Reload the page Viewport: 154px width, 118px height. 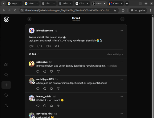click(15, 10)
